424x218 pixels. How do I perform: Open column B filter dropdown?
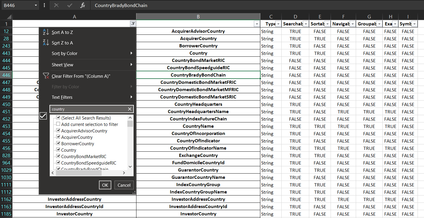pos(257,24)
